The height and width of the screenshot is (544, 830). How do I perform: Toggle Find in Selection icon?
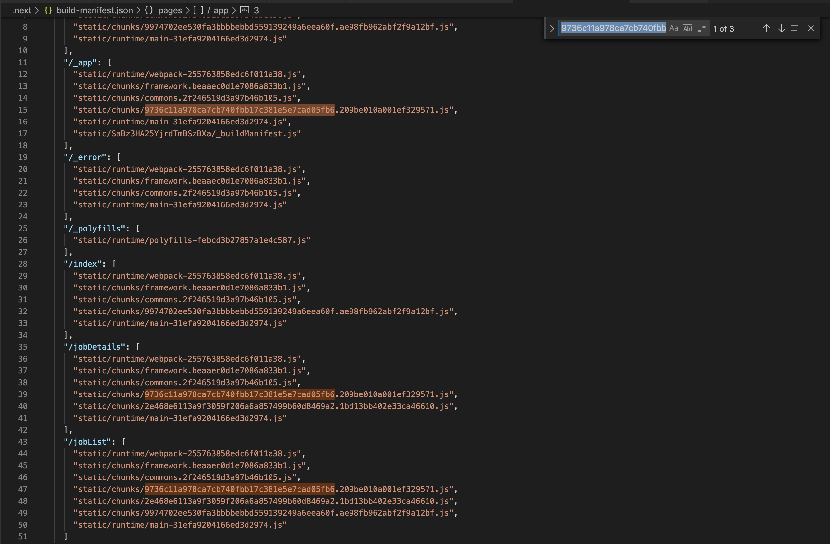tap(795, 28)
